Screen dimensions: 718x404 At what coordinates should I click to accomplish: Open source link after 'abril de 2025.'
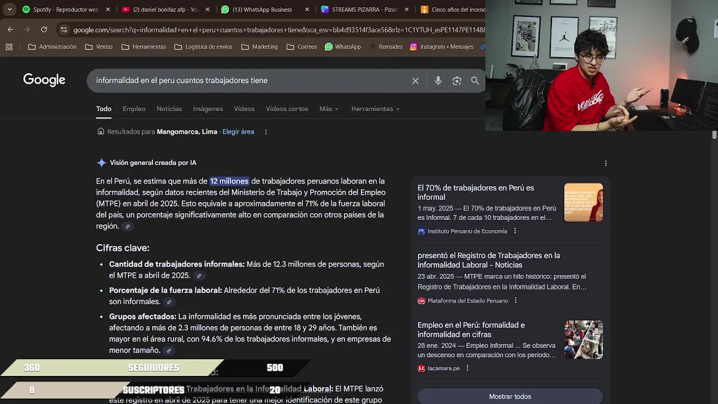(x=199, y=276)
